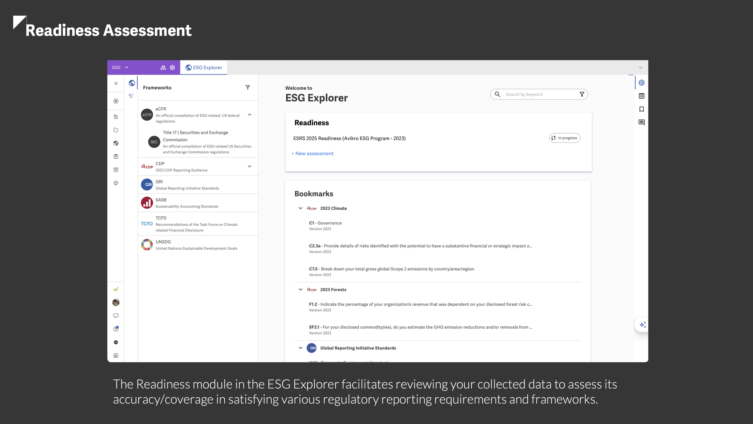
Task: Click the magnifier icon in search box
Action: point(498,94)
